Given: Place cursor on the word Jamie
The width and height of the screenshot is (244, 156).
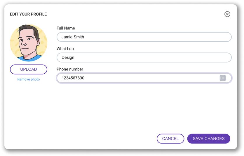Looking at the screenshot, I should [67, 37].
